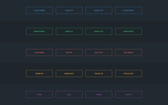Run the ZOOM OUT effect button
The image size is (168, 105).
(69, 73)
